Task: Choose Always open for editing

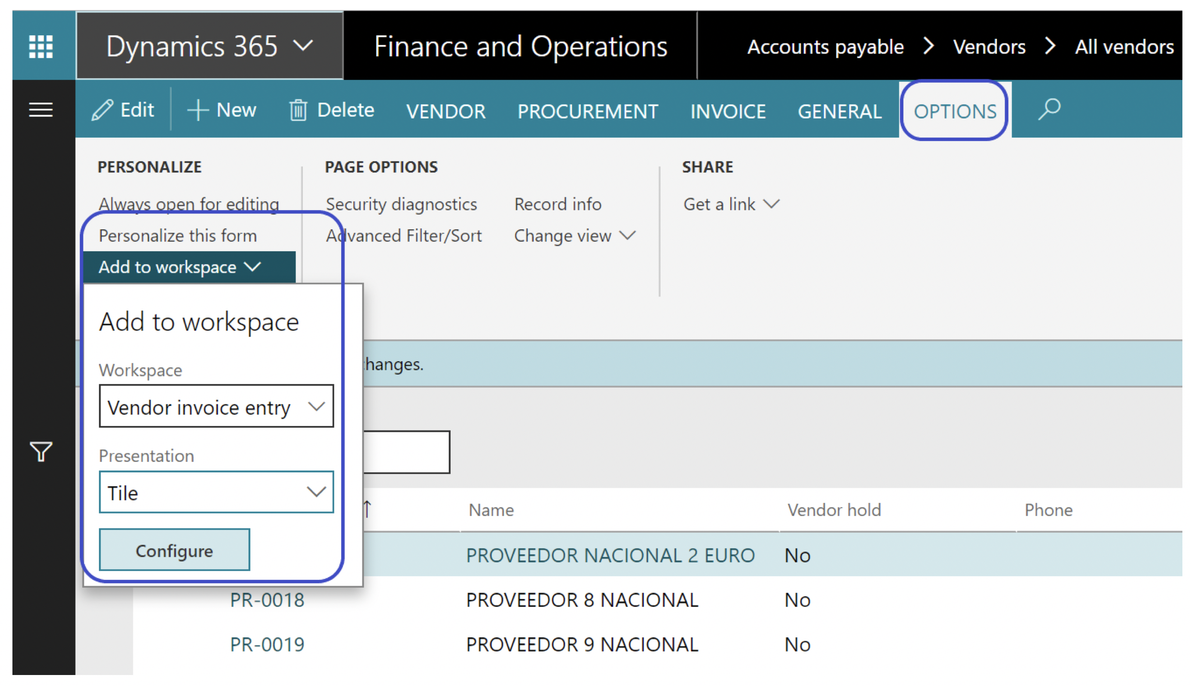Action: coord(189,204)
